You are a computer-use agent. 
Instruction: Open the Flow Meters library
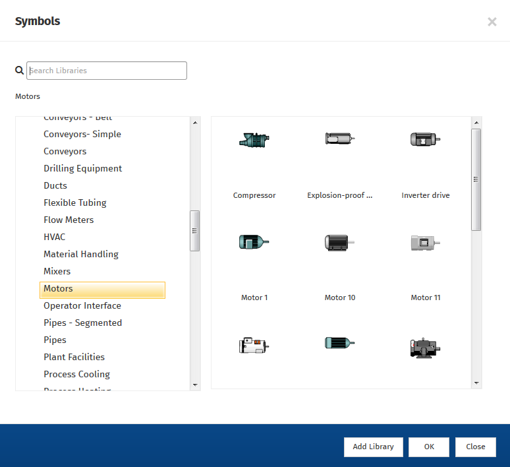pyautogui.click(x=69, y=220)
